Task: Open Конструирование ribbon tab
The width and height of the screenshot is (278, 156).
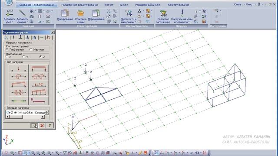Action: click(178, 5)
